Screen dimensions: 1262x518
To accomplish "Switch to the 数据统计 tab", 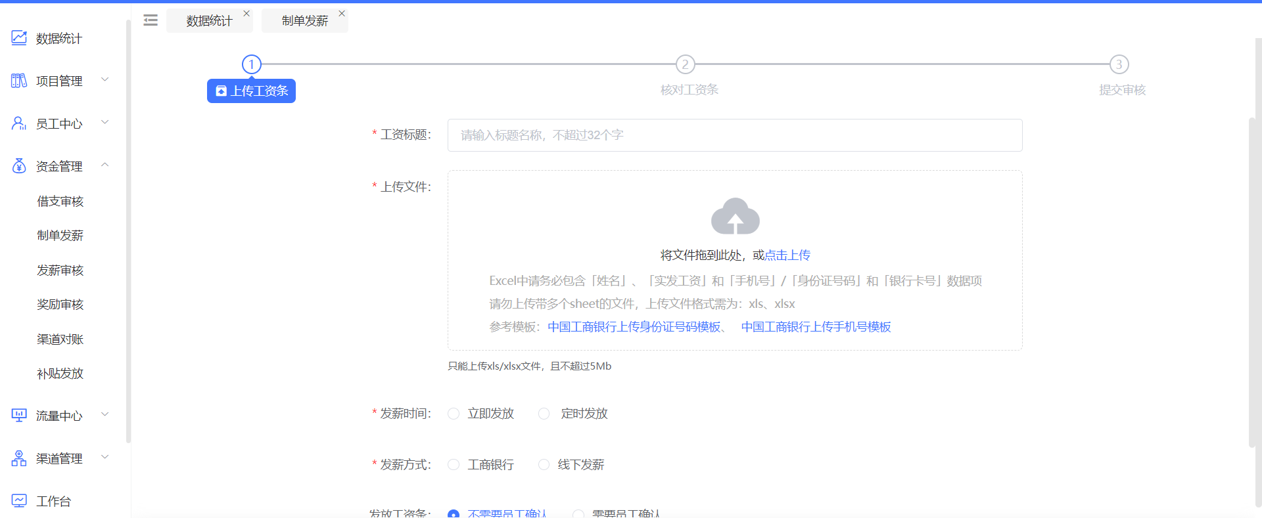I will (x=209, y=21).
